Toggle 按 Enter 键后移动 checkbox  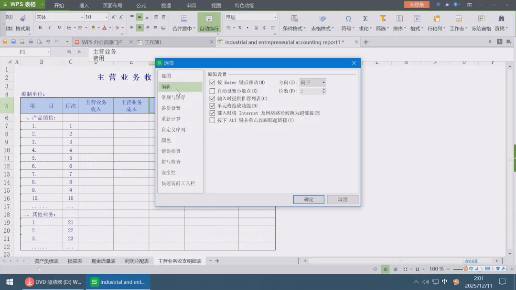point(212,83)
